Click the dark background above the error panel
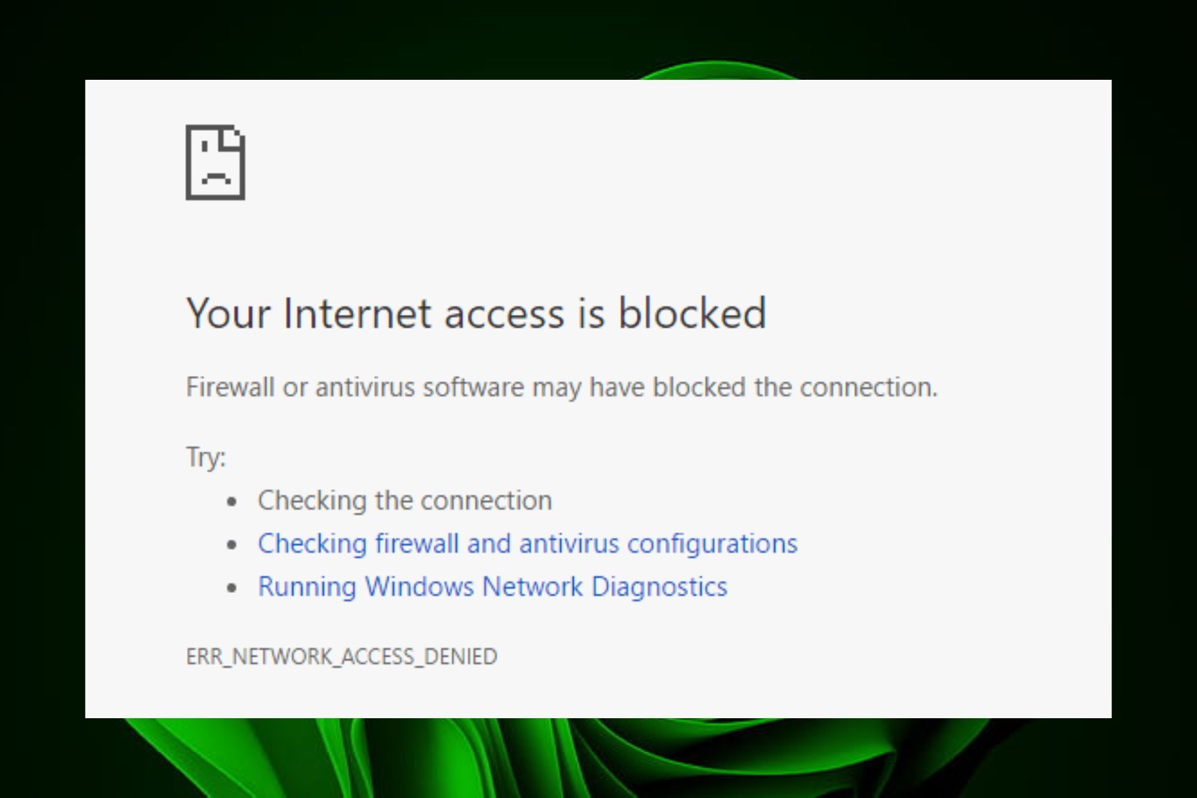 [374, 37]
